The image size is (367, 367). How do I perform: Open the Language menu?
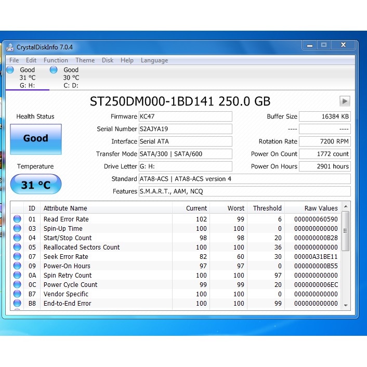point(154,60)
